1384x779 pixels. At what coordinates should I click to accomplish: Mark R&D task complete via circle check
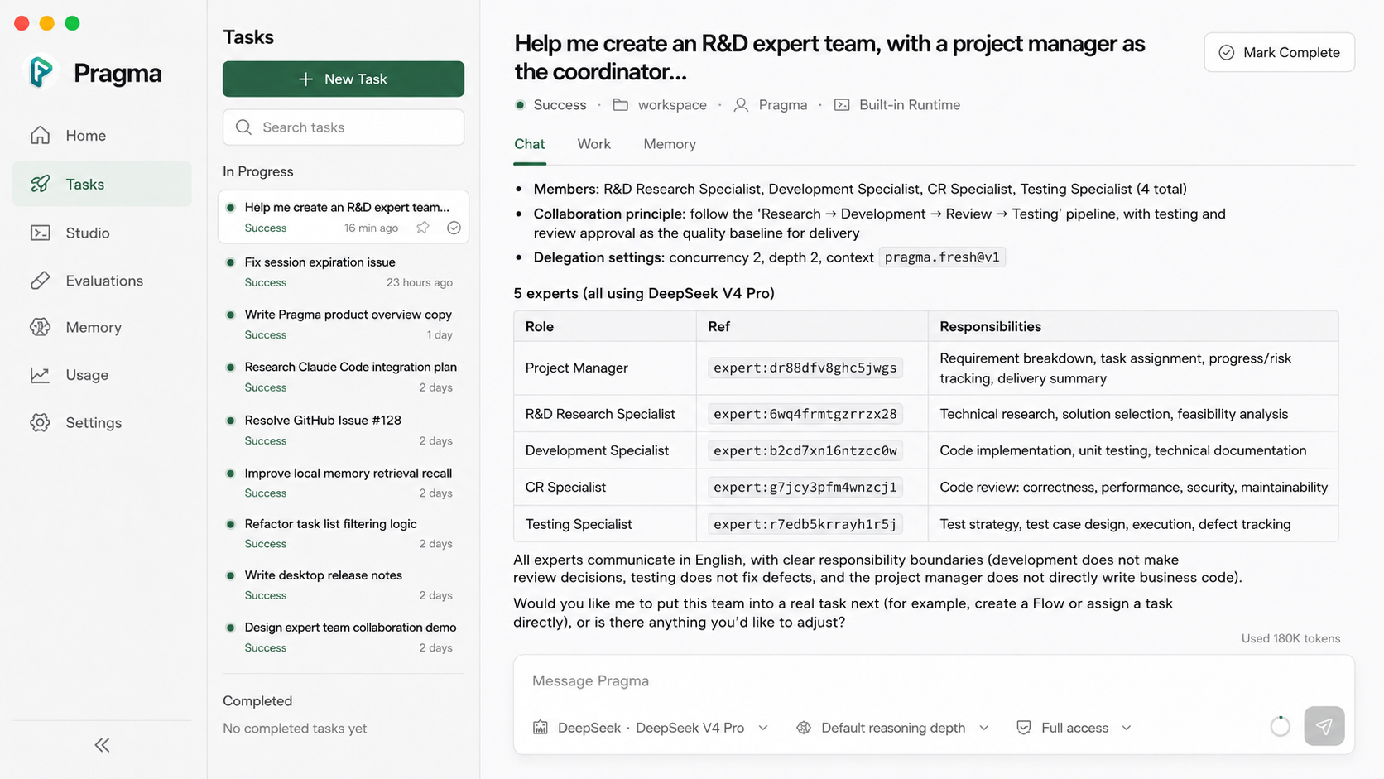coord(454,228)
